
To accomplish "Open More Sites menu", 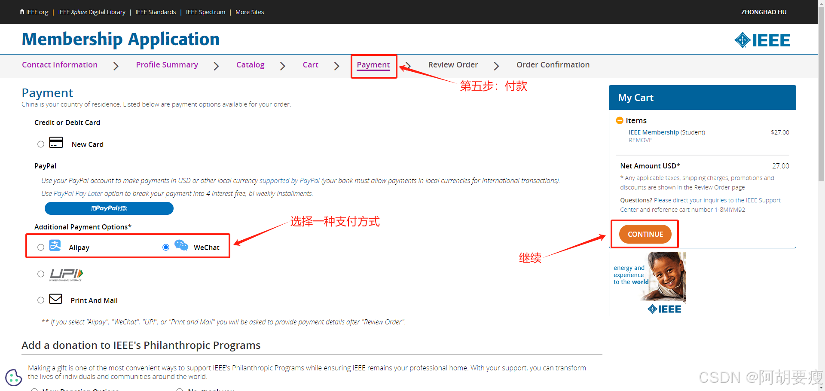I will tap(250, 12).
